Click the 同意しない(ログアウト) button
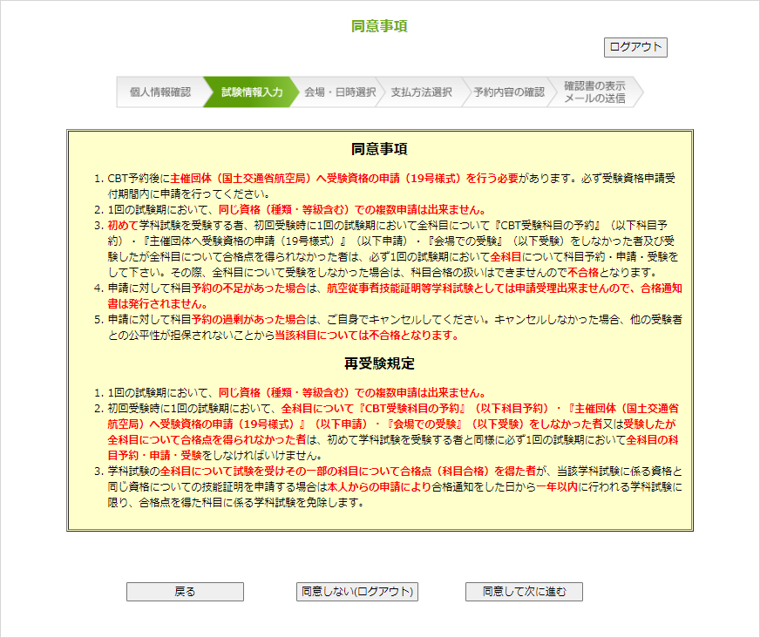The image size is (760, 638). 357,592
